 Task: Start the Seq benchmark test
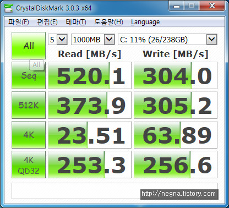click(29, 75)
